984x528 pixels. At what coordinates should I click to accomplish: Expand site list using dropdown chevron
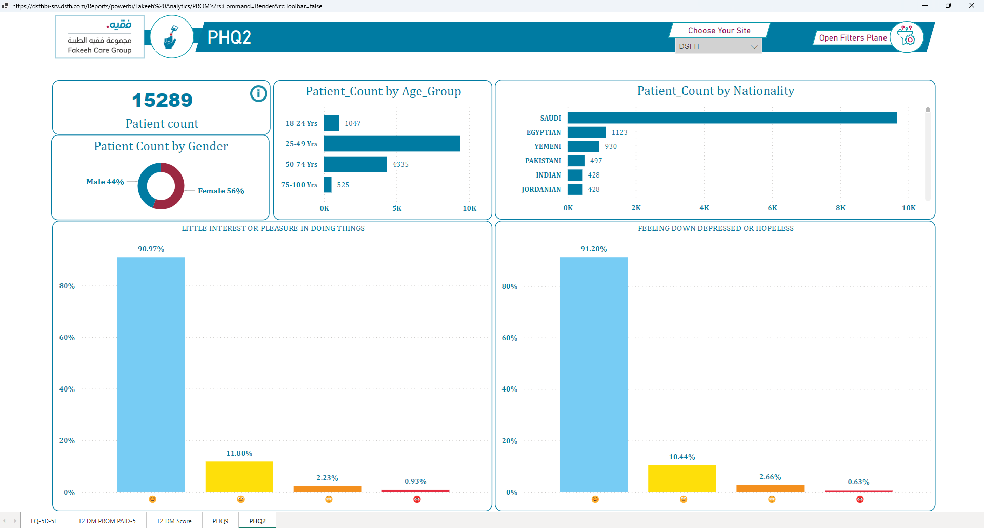(x=754, y=47)
